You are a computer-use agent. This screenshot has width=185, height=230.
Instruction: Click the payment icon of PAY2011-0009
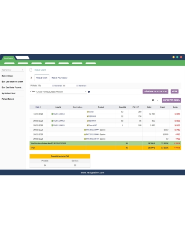(x=85, y=130)
